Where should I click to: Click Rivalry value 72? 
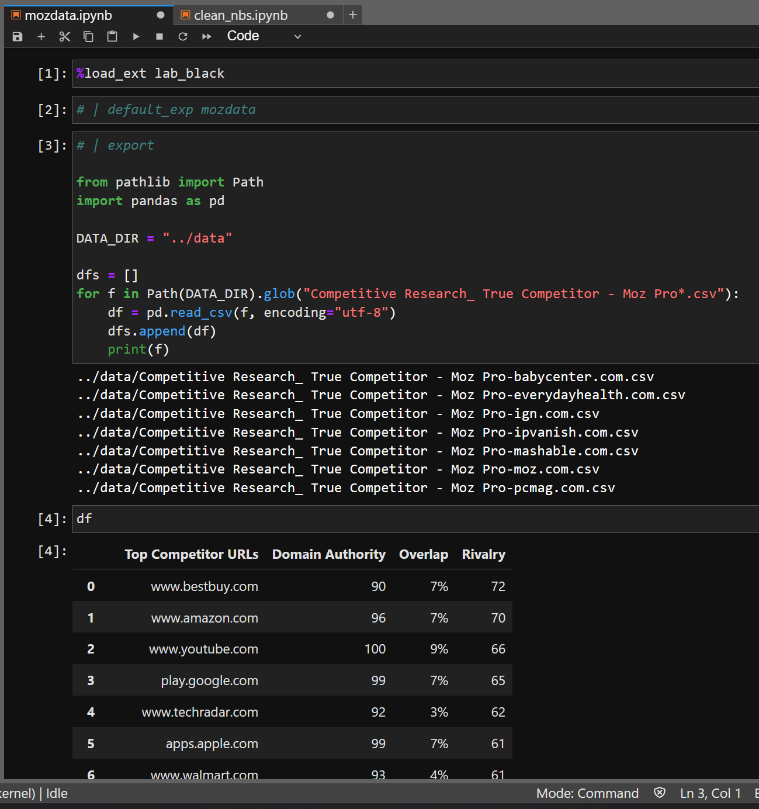(x=498, y=587)
